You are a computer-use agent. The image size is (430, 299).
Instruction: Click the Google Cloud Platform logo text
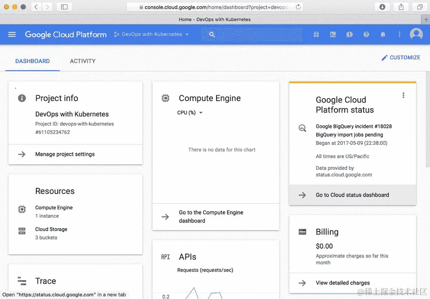pos(66,35)
